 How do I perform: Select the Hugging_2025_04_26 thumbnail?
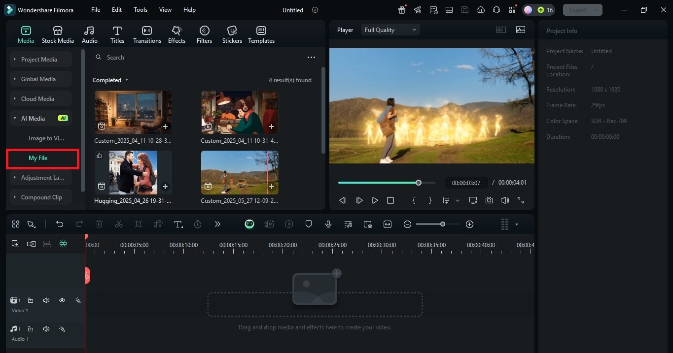133,173
